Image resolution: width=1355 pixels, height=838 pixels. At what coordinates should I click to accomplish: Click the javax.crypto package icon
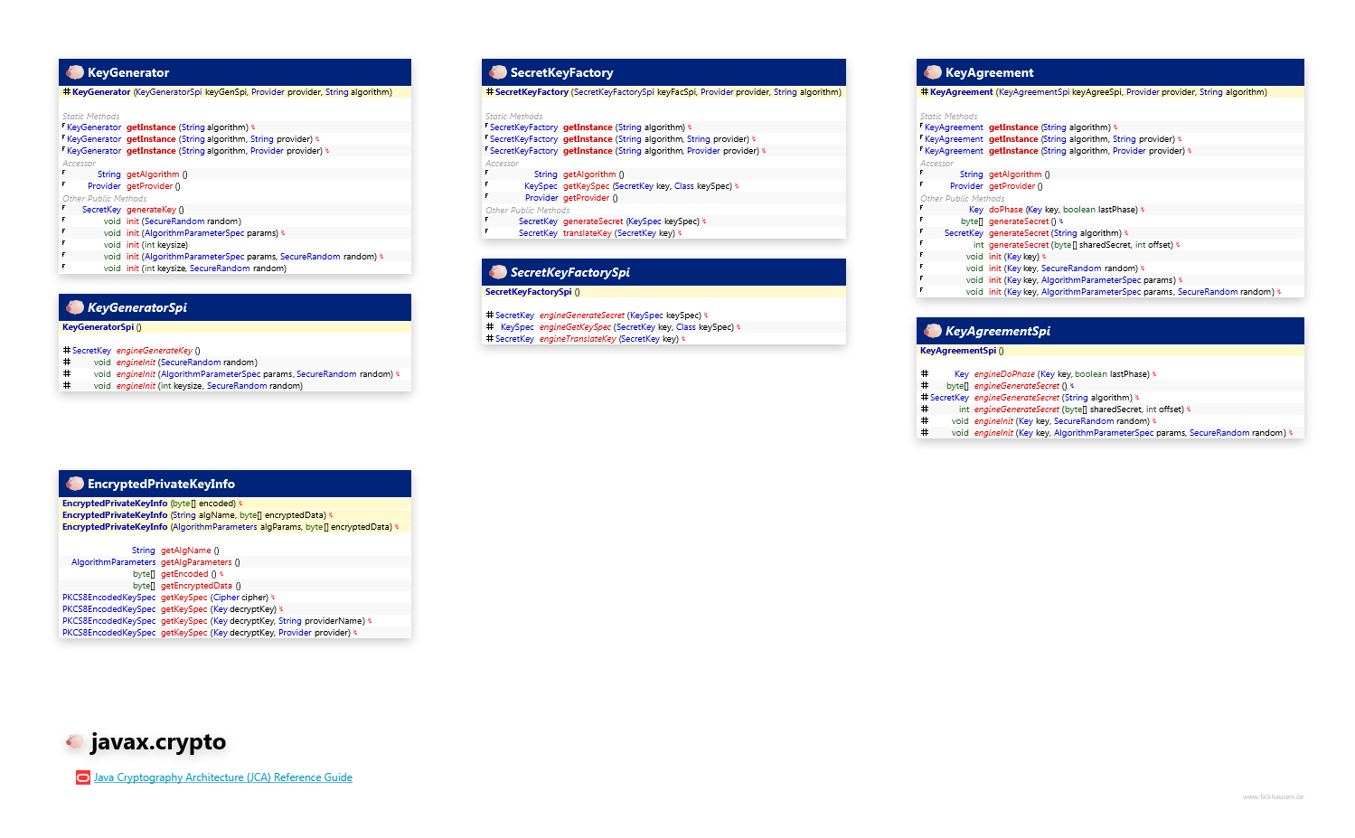pos(75,742)
